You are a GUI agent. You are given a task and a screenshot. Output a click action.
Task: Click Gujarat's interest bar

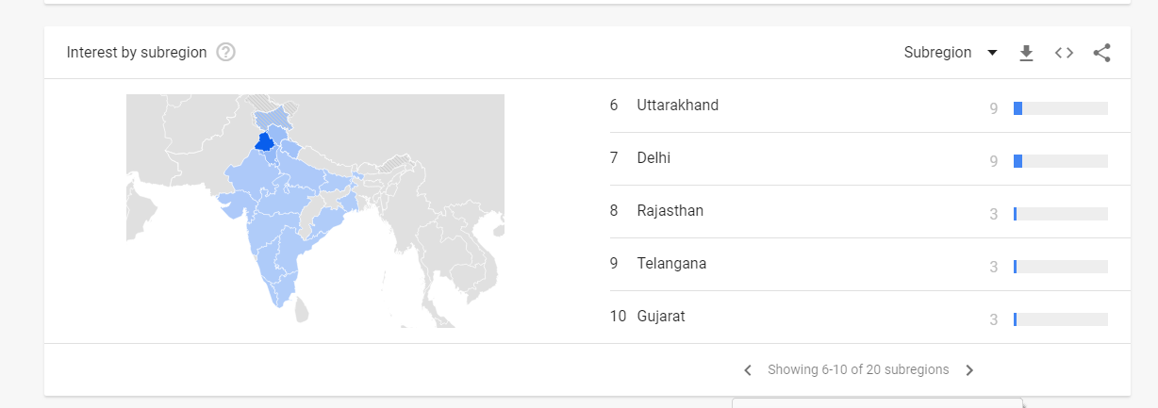pos(1060,319)
